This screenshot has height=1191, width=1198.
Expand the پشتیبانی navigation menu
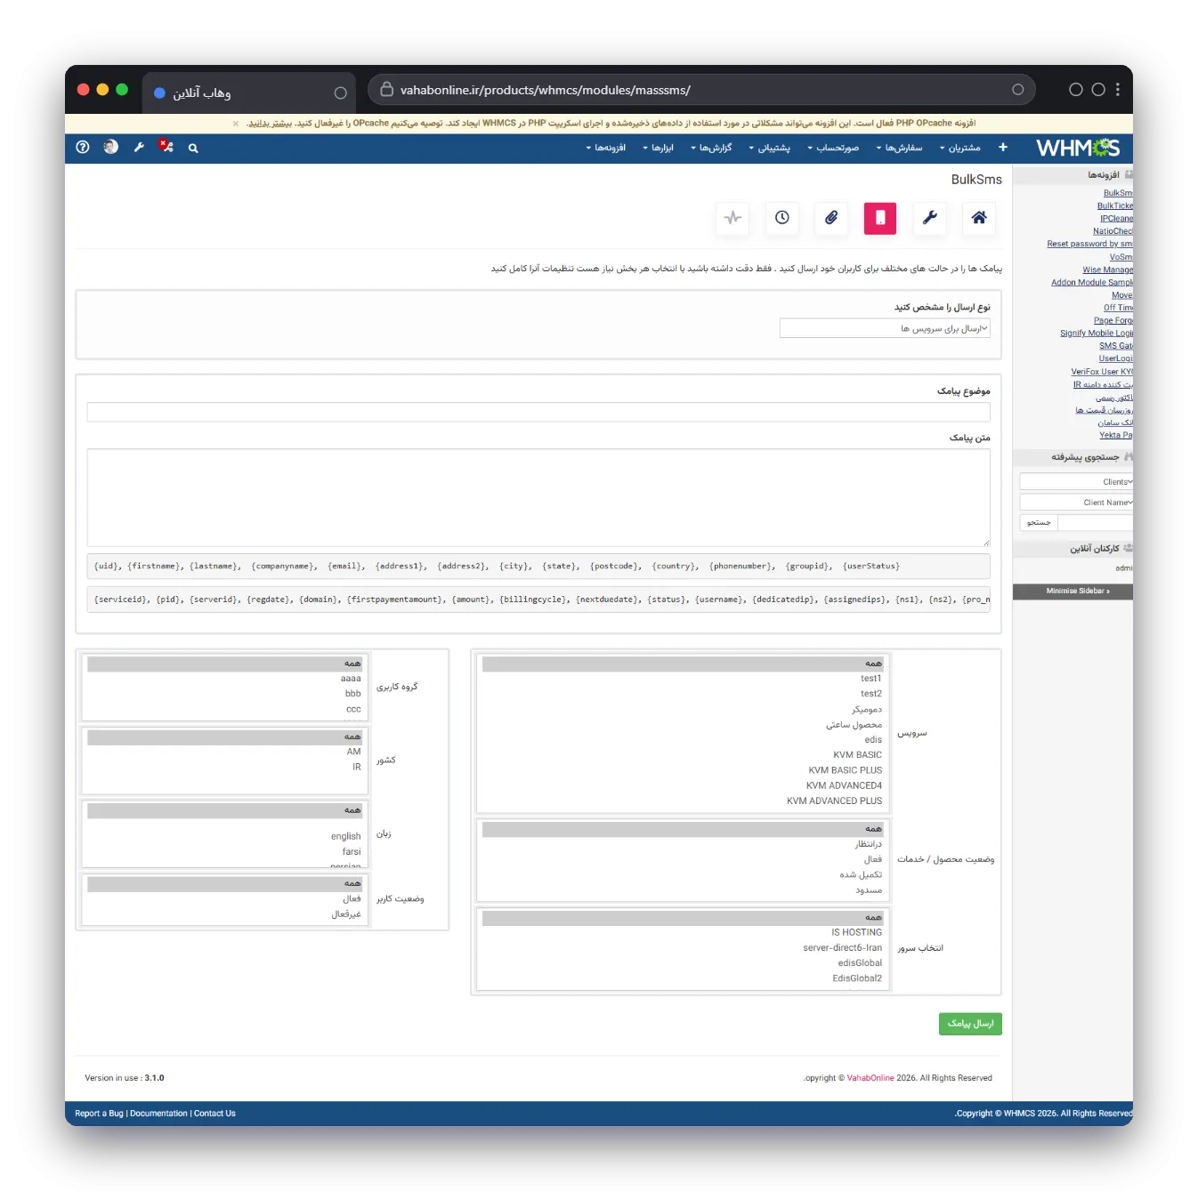click(x=770, y=148)
